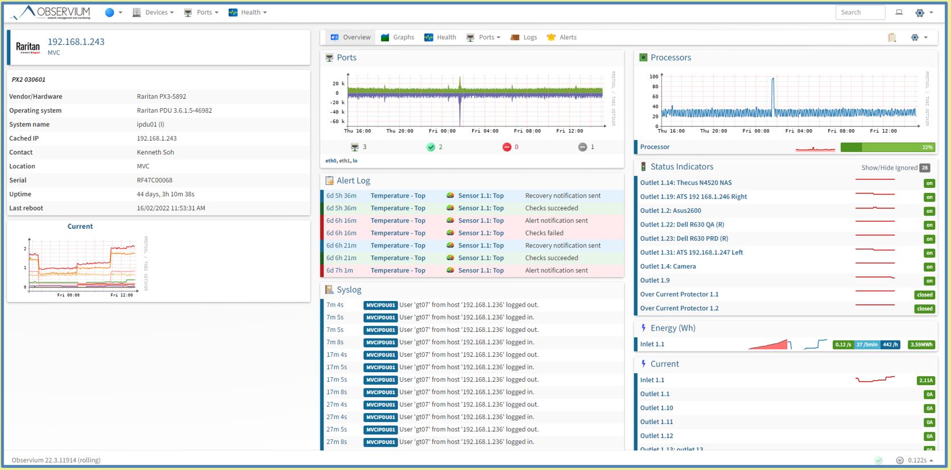Viewport: 951px width, 470px height.
Task: Open the blue globe menu
Action: tap(110, 13)
